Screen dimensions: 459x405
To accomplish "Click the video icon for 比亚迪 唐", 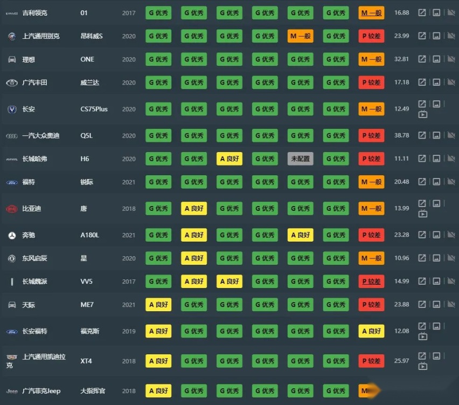I will click(x=423, y=214).
